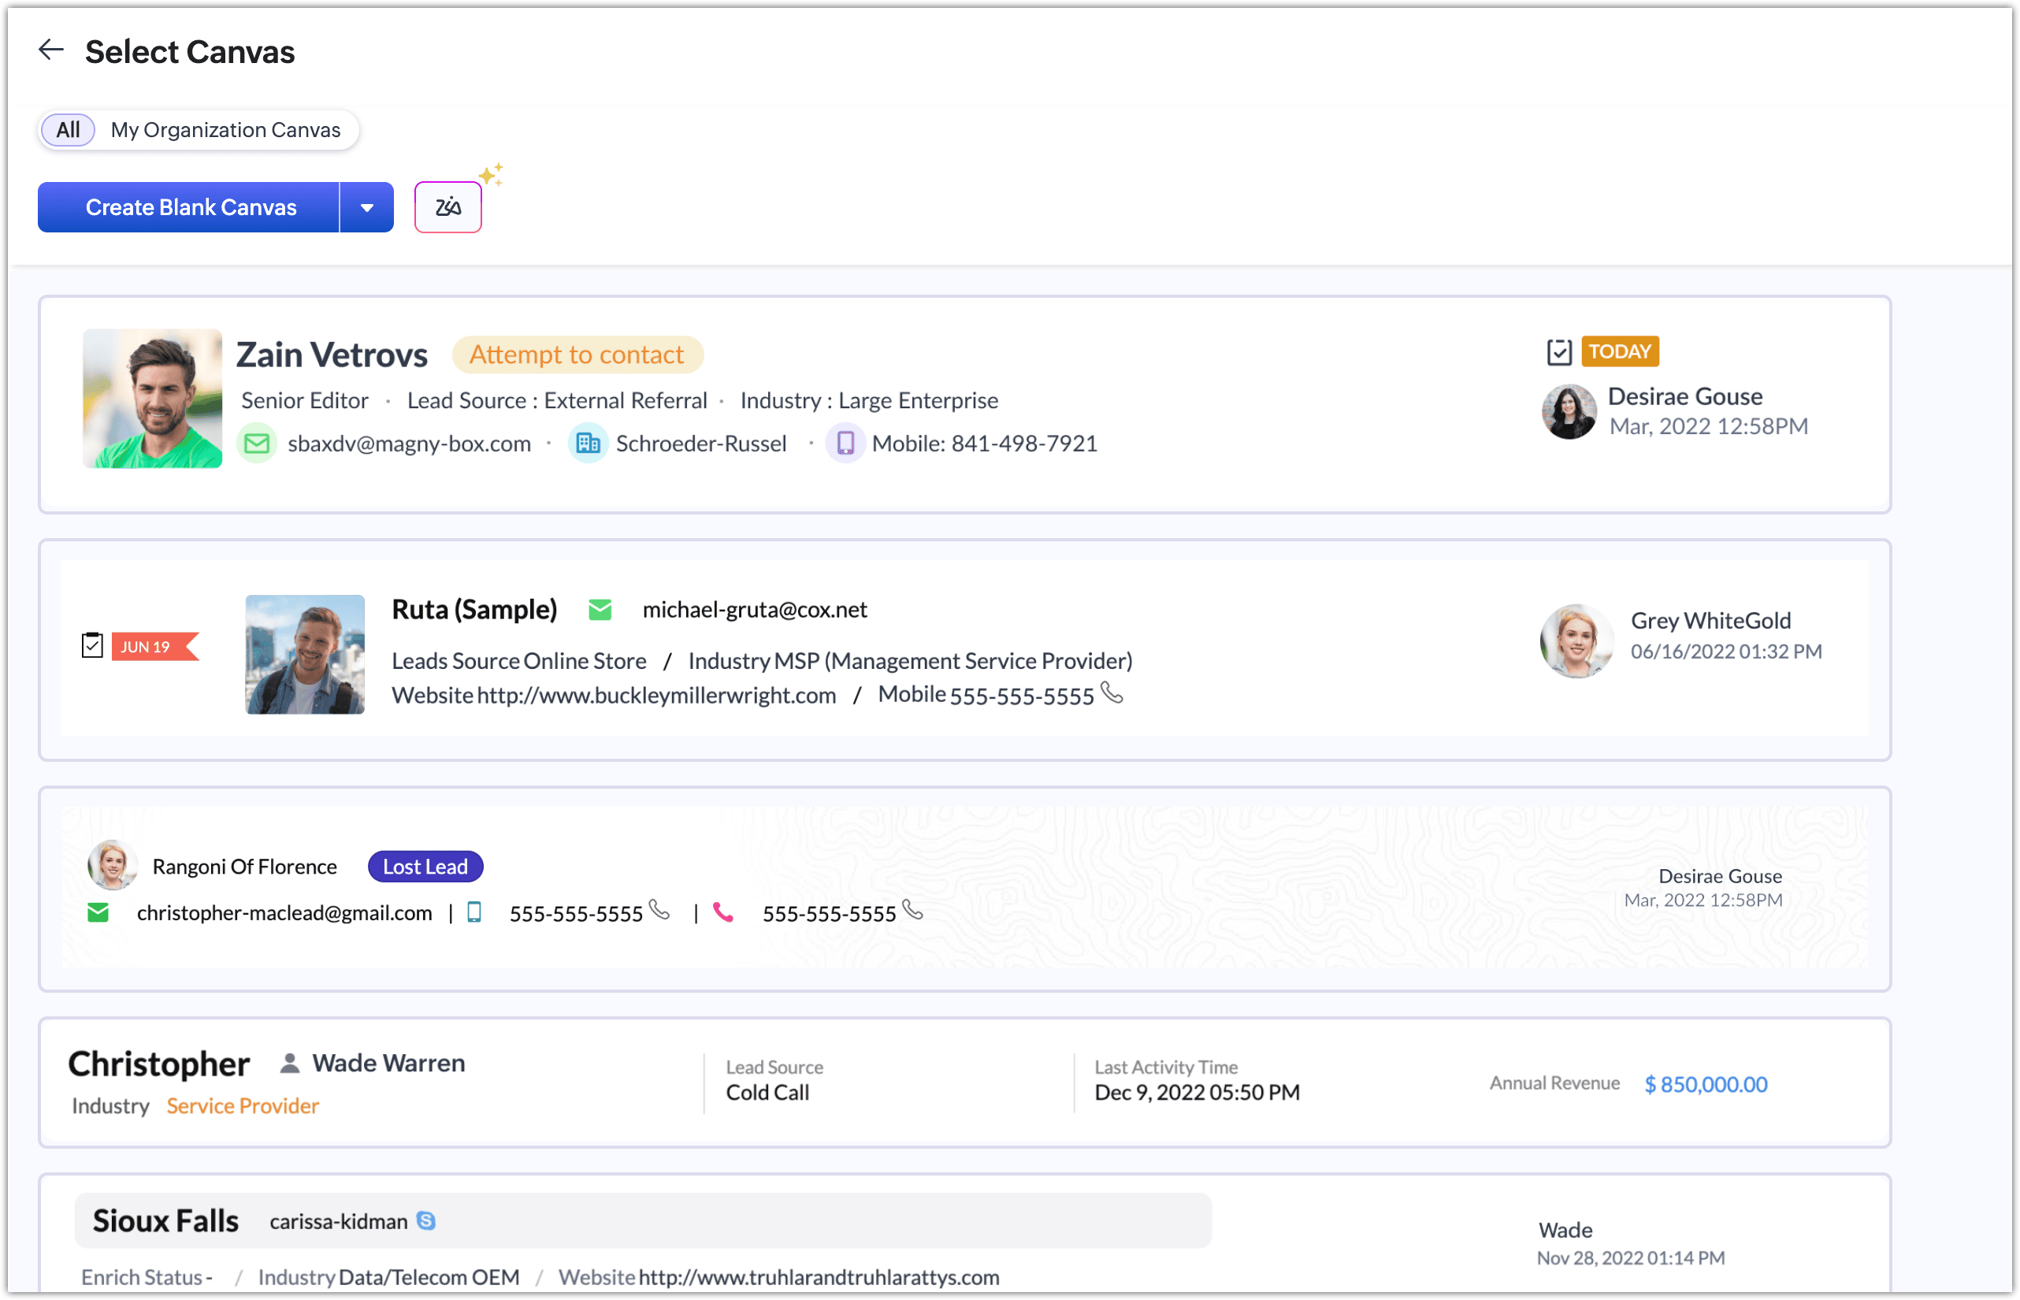
Task: Select Zain Vetrovs profile photo thumbnail
Action: 152,399
